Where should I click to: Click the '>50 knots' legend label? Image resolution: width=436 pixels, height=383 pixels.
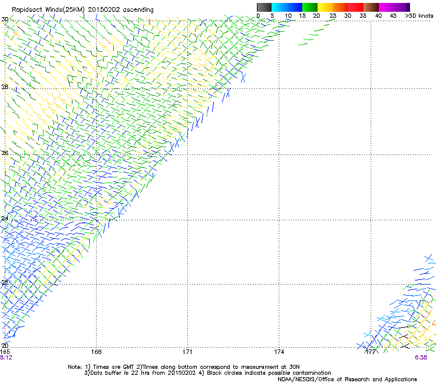tap(419, 15)
